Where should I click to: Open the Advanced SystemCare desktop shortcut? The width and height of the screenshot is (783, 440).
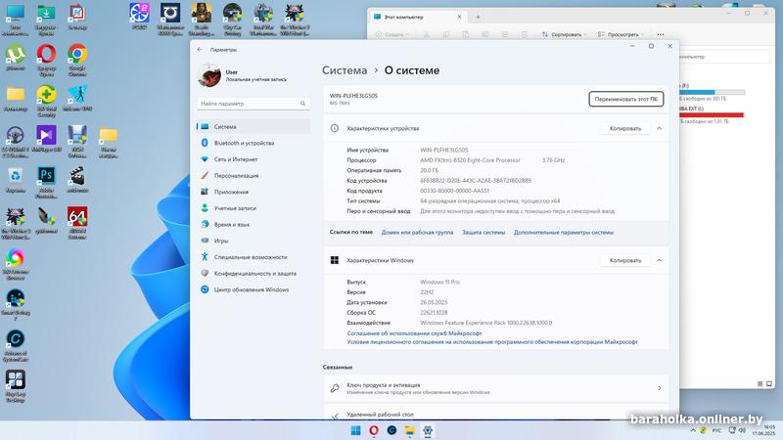coord(16,345)
